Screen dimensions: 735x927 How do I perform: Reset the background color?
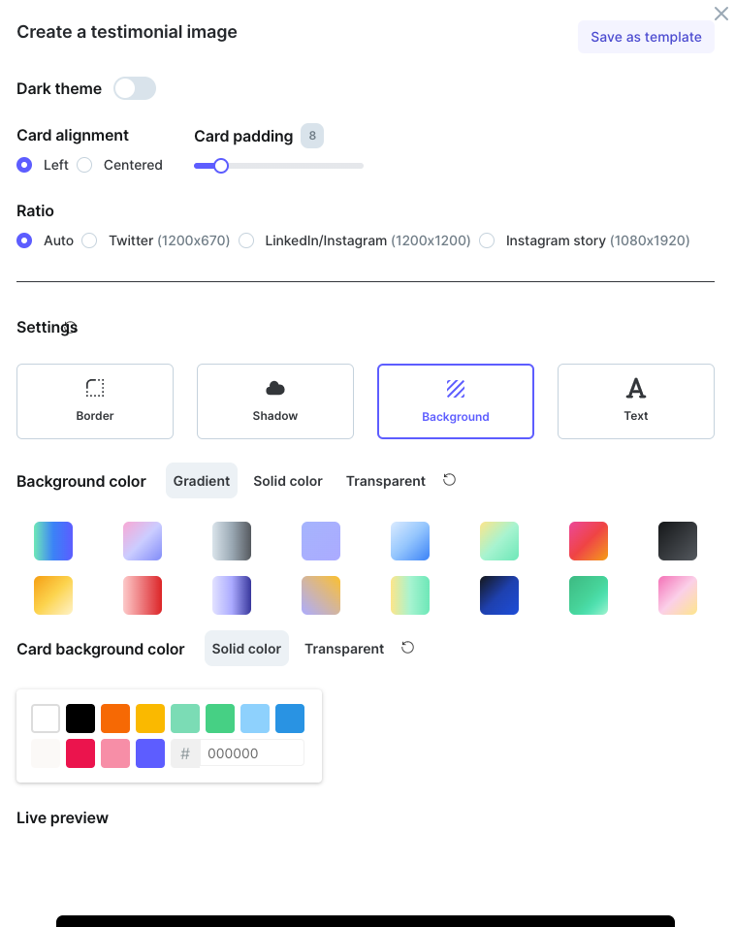click(450, 480)
